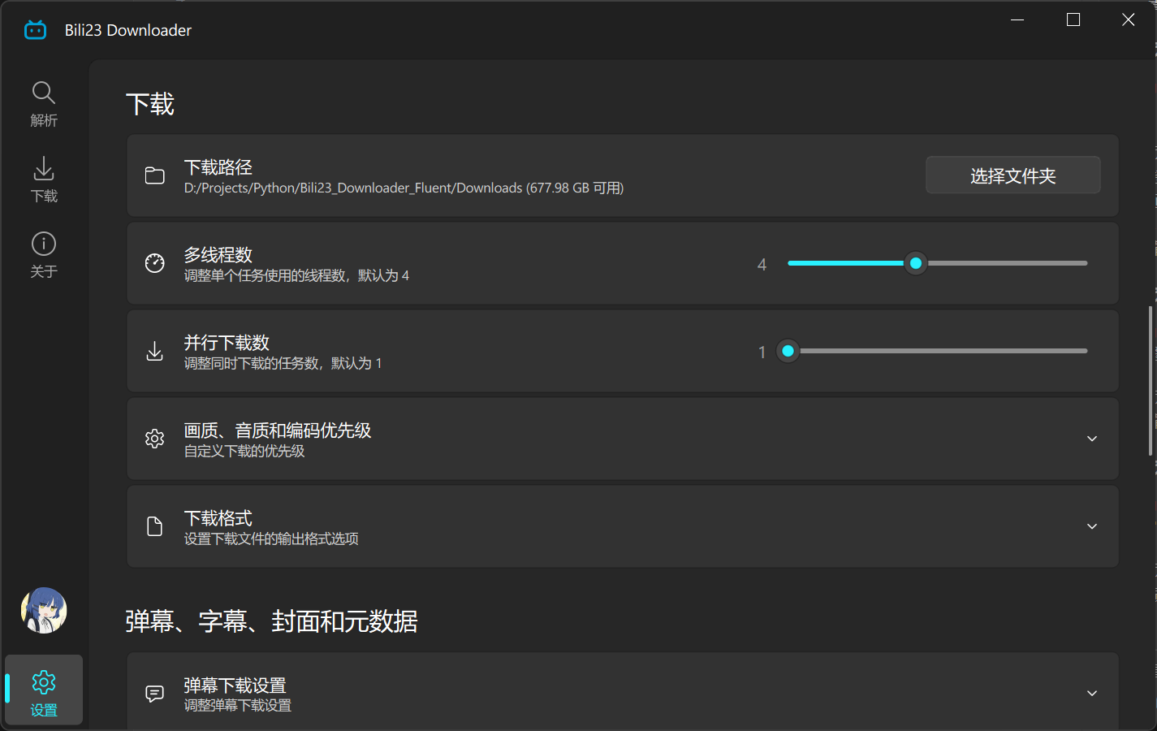This screenshot has height=731, width=1157.
Task: Click the speedometer icon next to 多线程数
Action: pos(154,263)
